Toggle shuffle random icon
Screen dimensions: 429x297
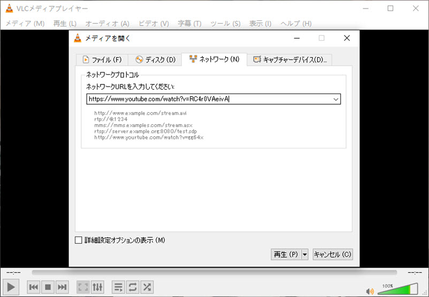point(147,287)
